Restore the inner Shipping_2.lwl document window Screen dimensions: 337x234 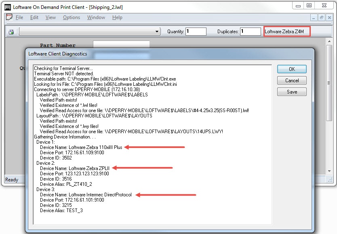322,18
